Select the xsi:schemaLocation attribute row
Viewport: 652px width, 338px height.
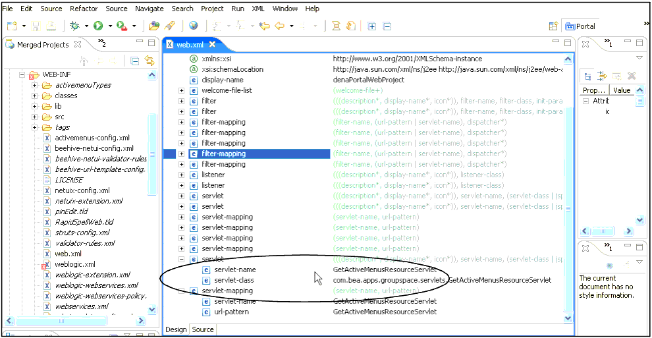tap(232, 69)
